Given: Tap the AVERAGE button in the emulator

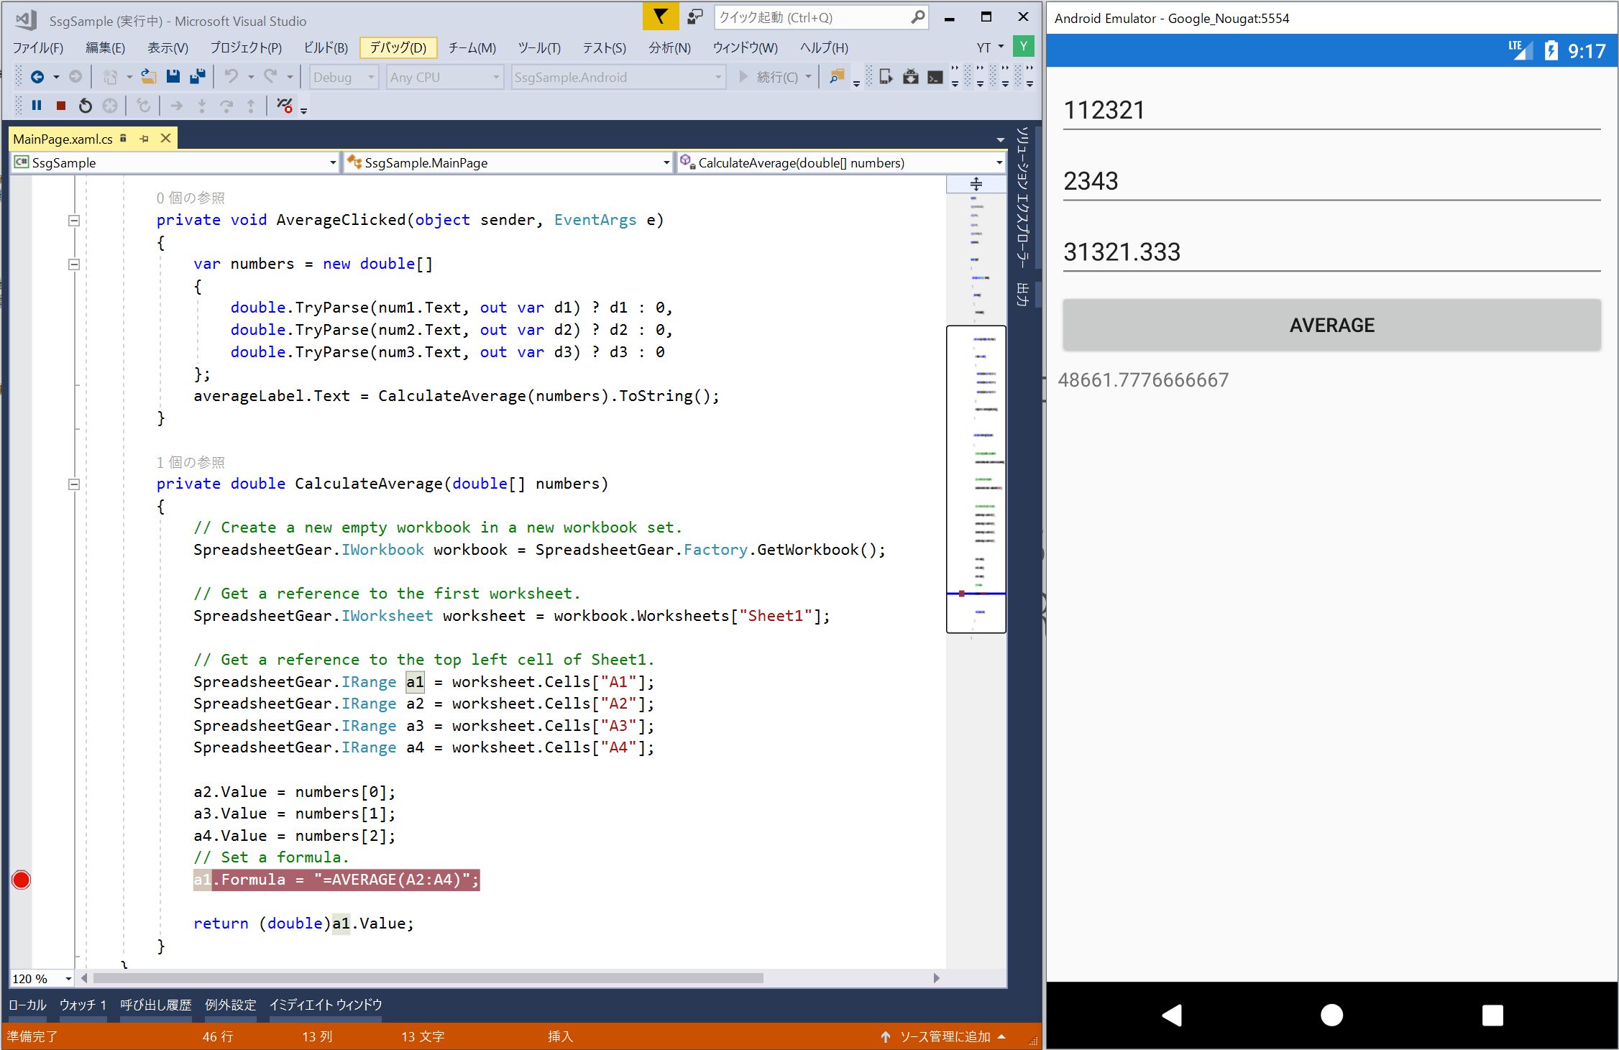Looking at the screenshot, I should tap(1331, 325).
